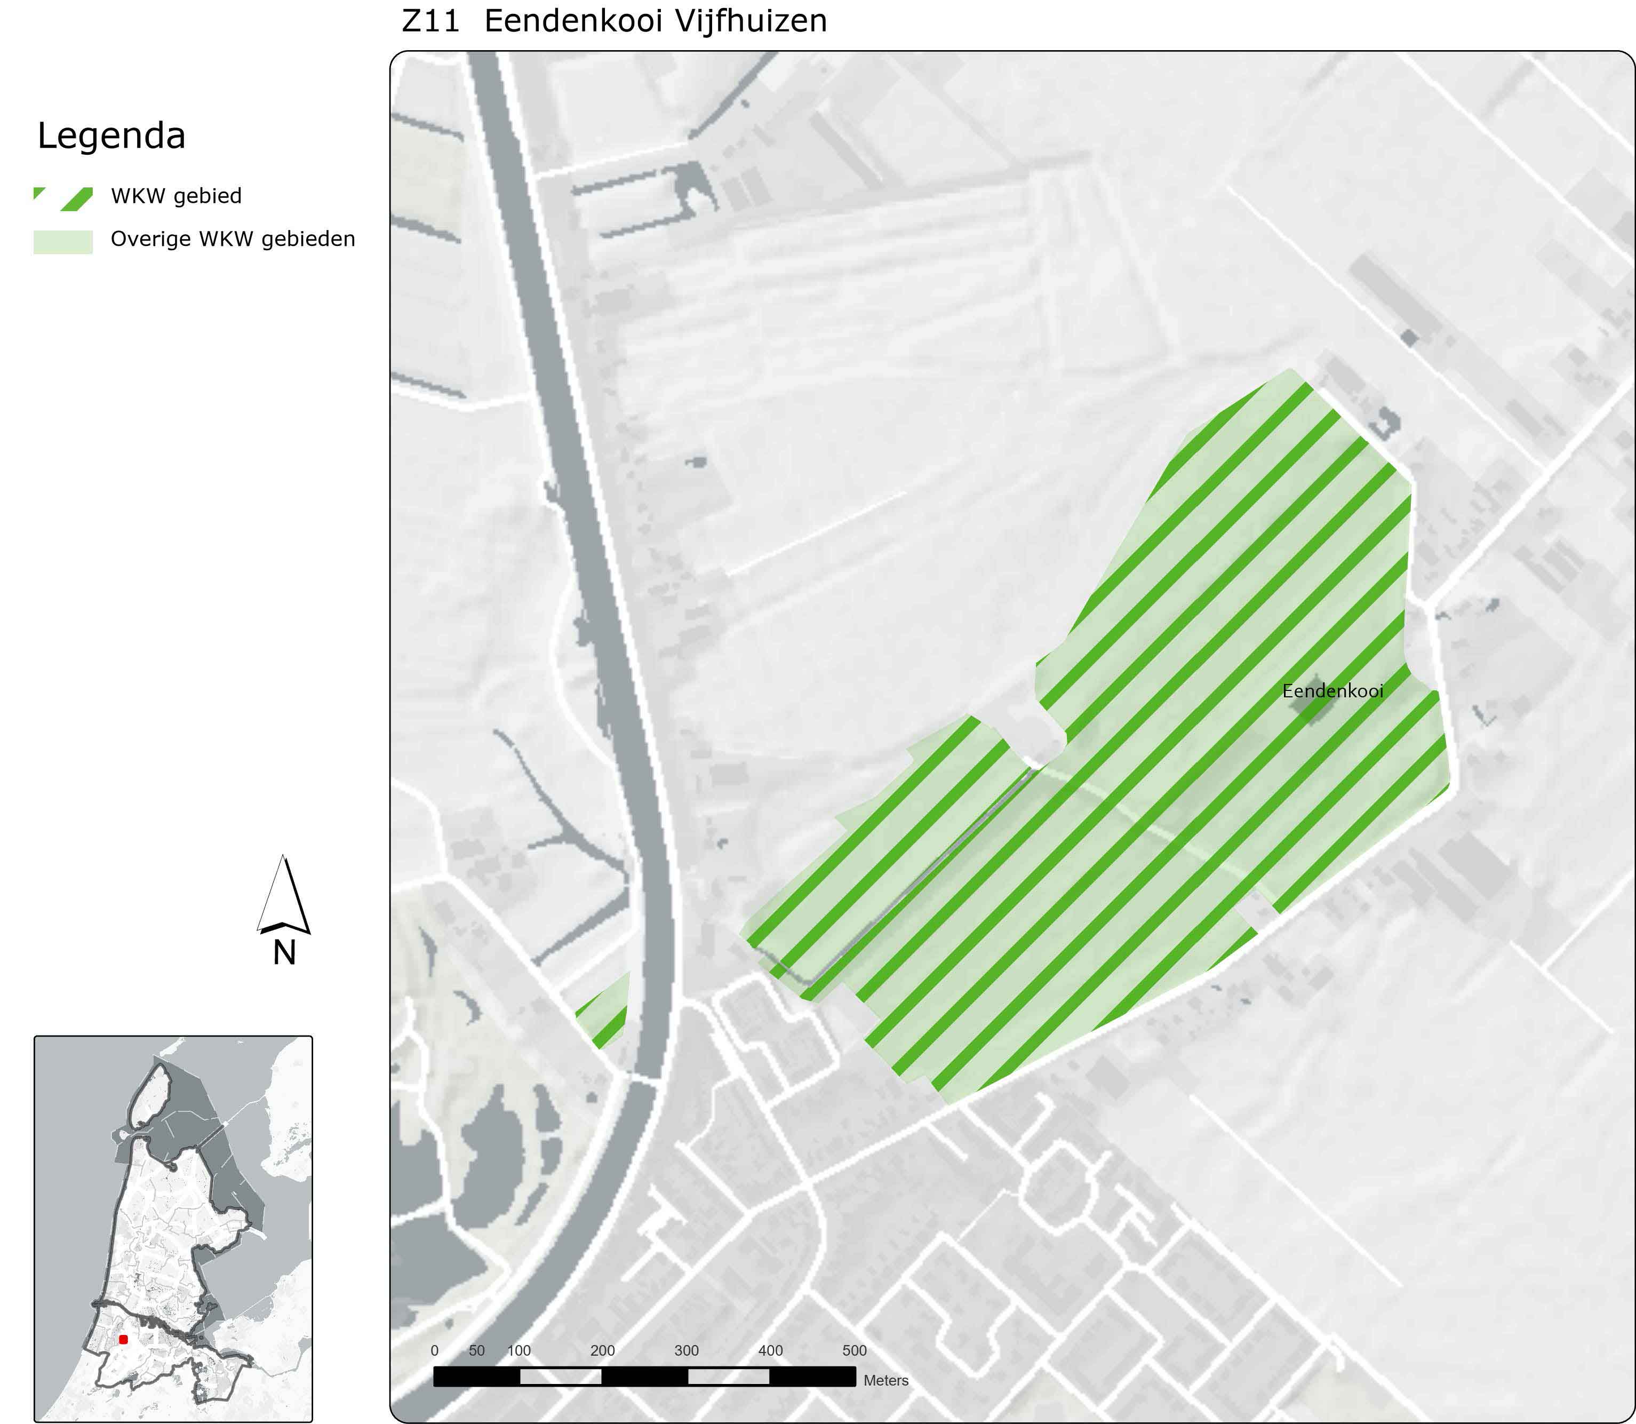Click the scale bar's 300 label
The image size is (1636, 1424).
687,1350
